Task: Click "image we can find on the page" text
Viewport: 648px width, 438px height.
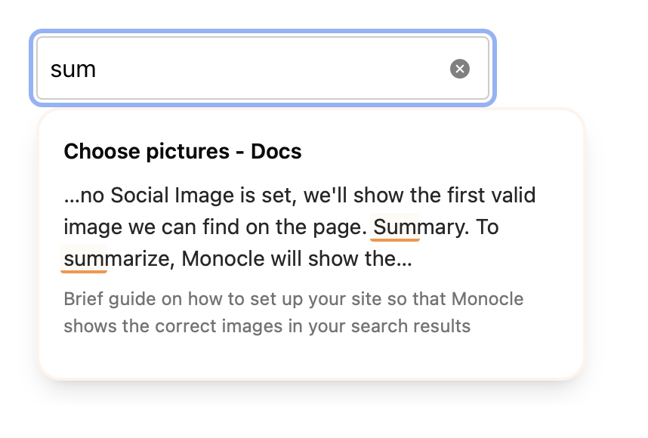Action: [x=216, y=227]
